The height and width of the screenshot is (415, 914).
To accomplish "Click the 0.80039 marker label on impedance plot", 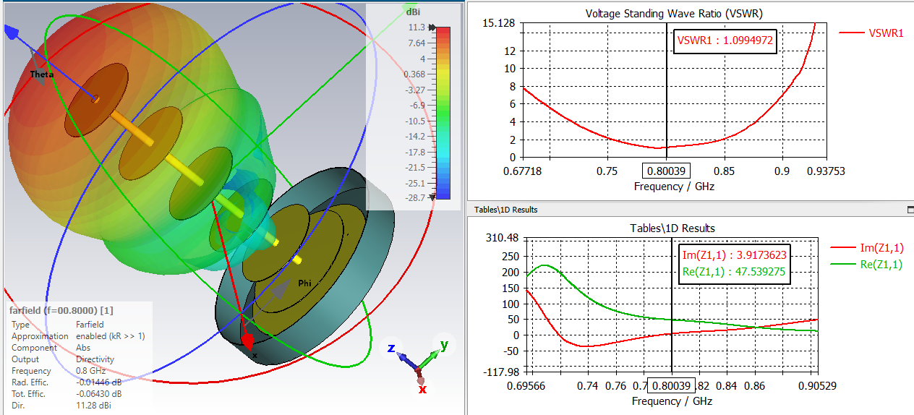I will (x=672, y=386).
